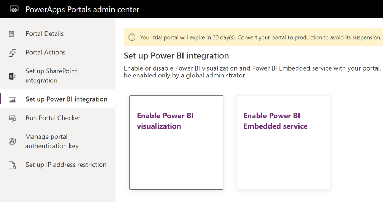The height and width of the screenshot is (202, 383).
Task: Click the Portal Details list icon
Action: click(12, 34)
